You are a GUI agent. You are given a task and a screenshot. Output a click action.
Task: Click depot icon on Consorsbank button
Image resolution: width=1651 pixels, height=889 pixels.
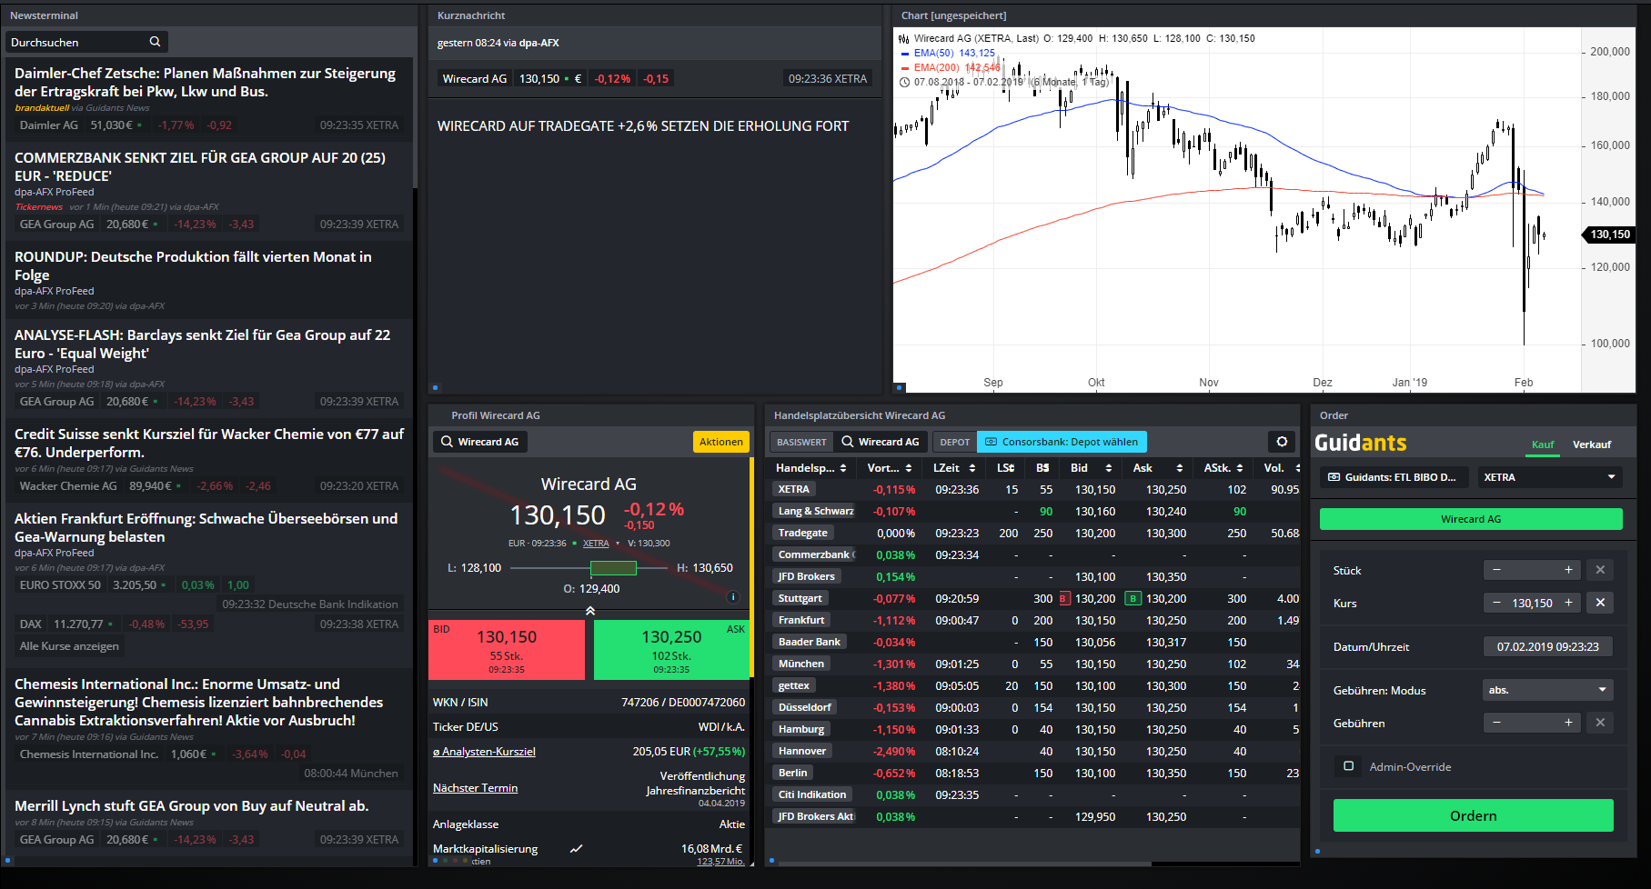point(991,442)
